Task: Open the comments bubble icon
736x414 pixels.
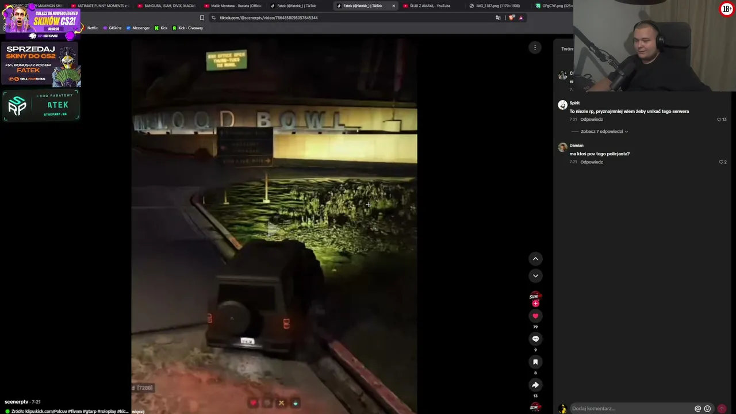Action: click(x=535, y=339)
